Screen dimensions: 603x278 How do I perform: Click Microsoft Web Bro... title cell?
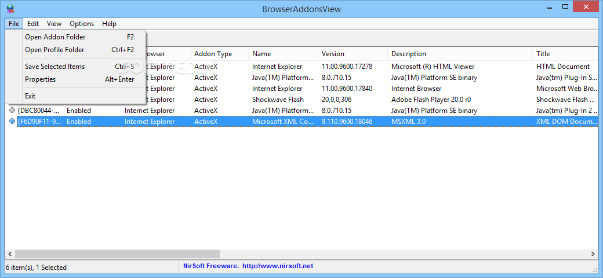point(567,89)
